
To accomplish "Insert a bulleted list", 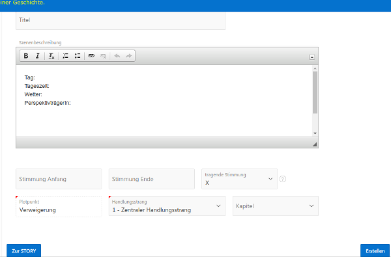I will (x=78, y=56).
